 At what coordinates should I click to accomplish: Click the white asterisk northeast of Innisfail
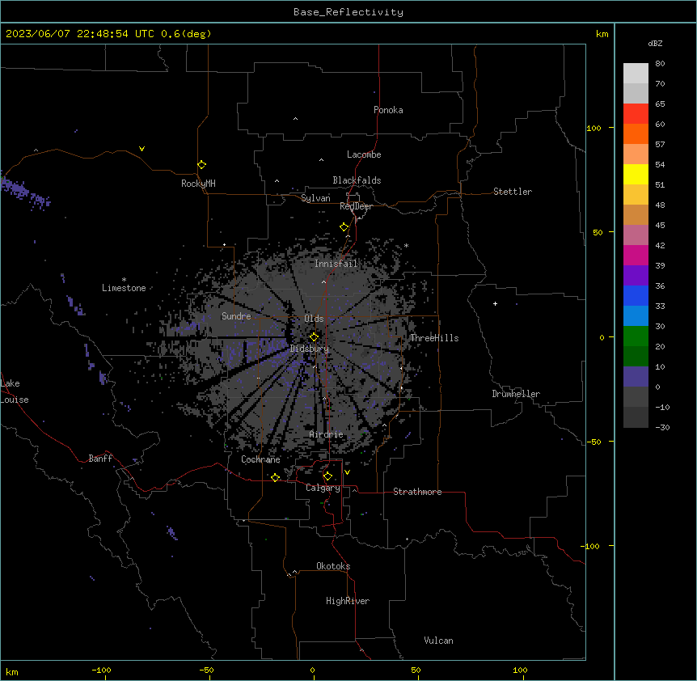[x=406, y=245]
